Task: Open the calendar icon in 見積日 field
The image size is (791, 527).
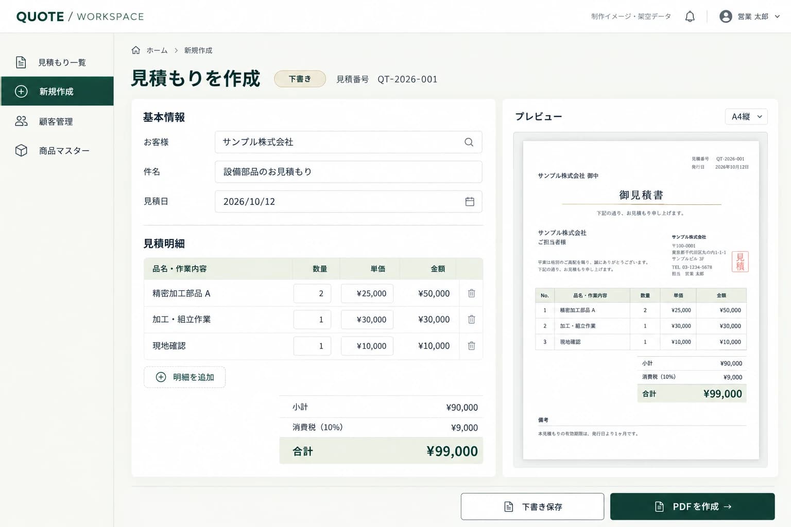Action: (470, 202)
